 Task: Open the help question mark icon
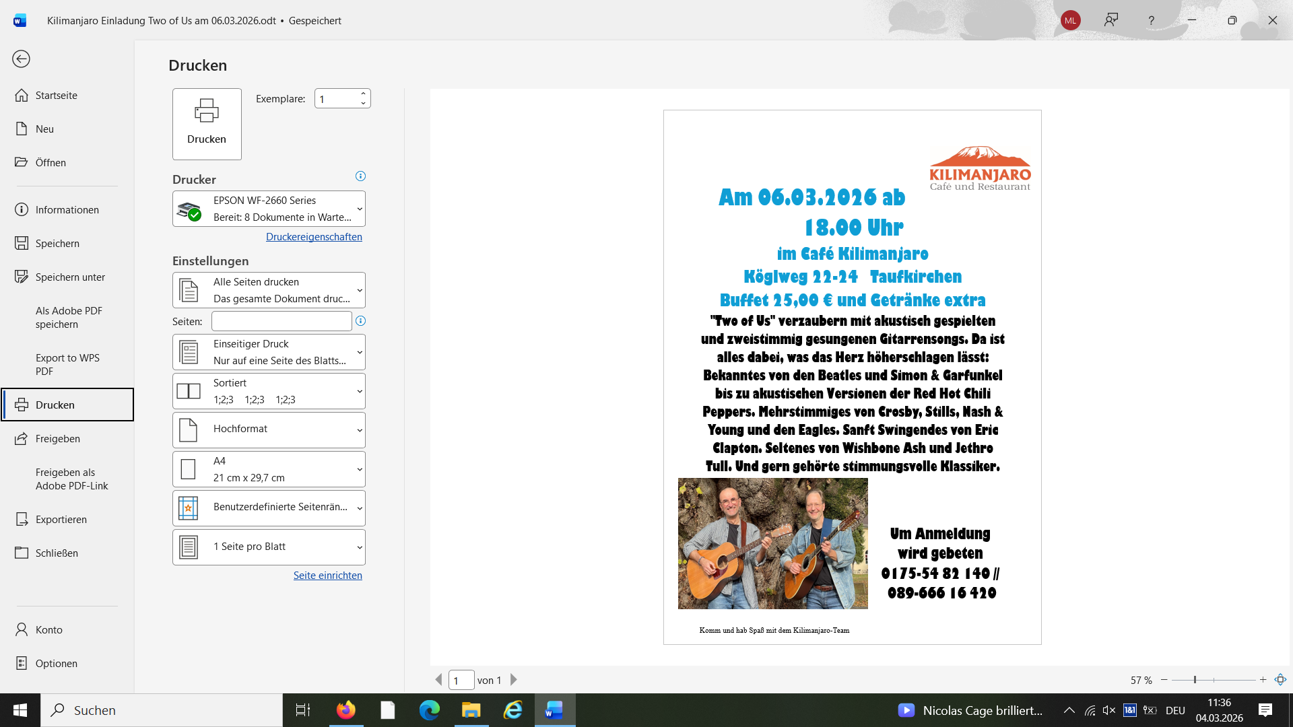click(1151, 20)
